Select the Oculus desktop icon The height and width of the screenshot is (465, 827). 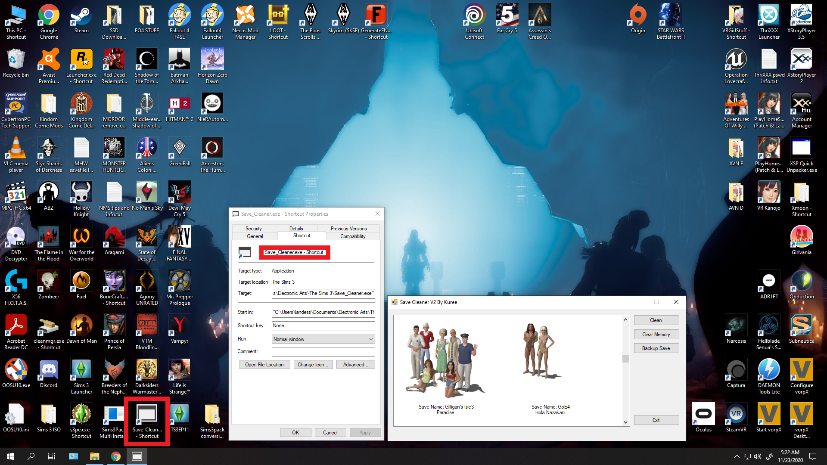[x=703, y=418]
